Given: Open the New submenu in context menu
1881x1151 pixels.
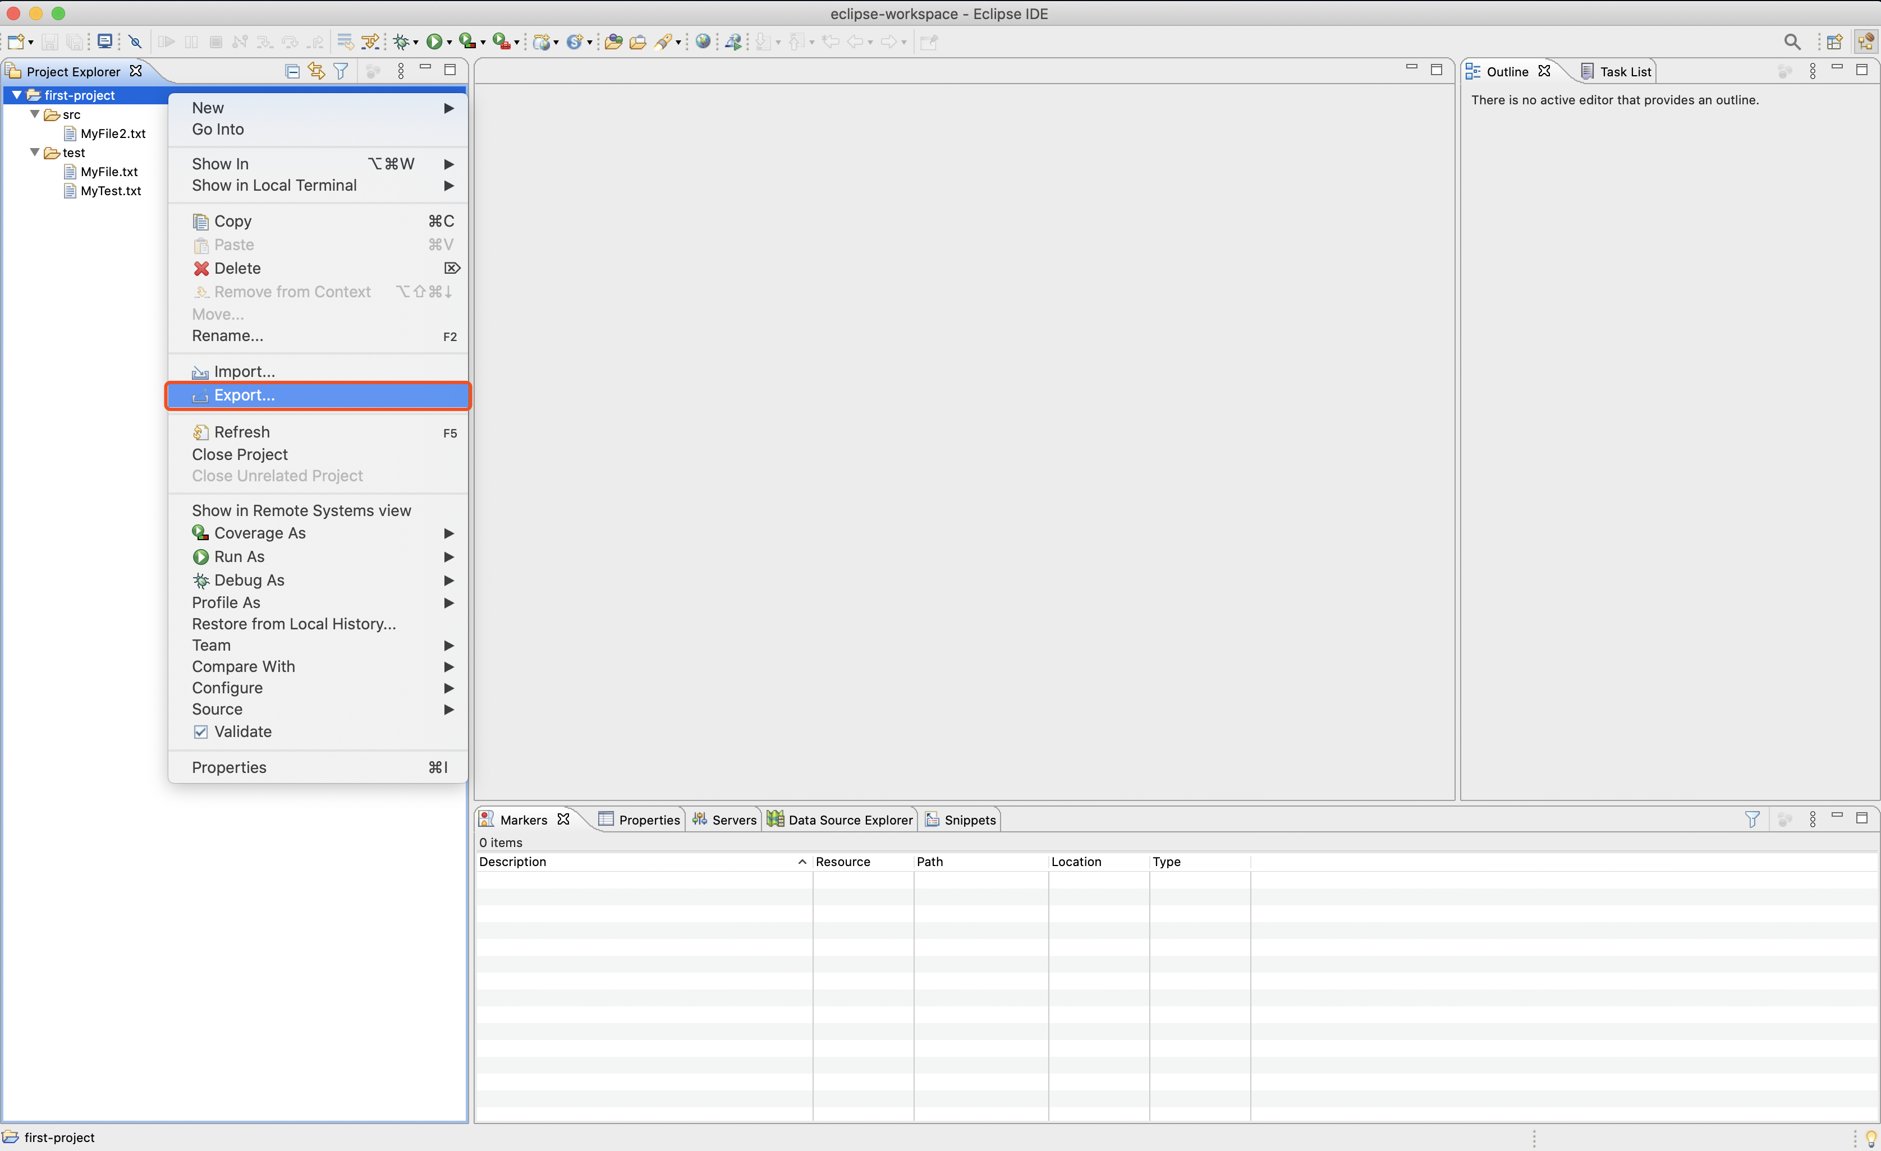Looking at the screenshot, I should (318, 108).
